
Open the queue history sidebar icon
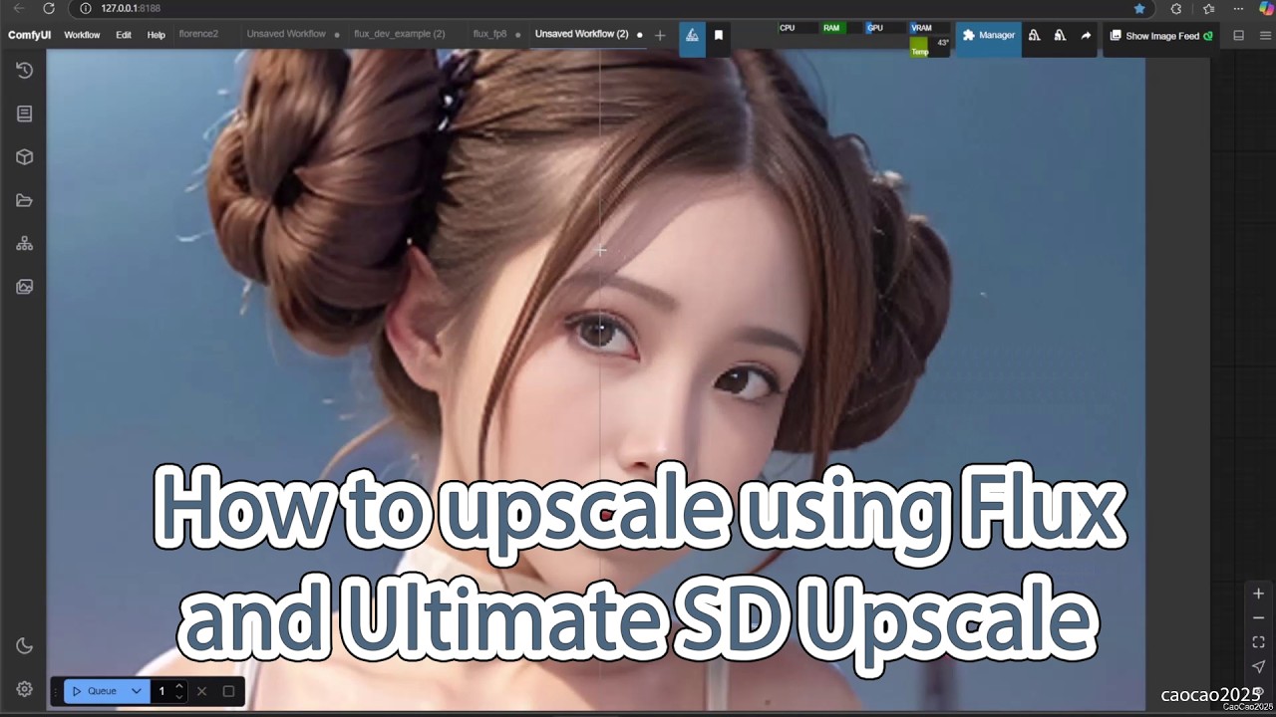[25, 71]
